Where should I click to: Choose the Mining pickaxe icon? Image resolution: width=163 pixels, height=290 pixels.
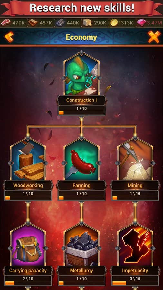coord(135,159)
